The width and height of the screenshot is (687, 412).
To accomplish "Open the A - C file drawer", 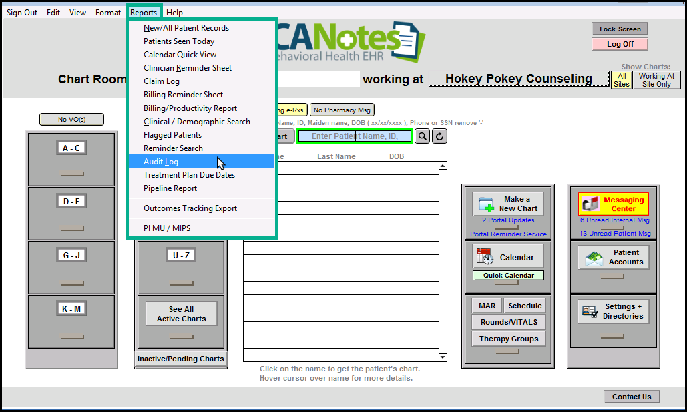I will pos(71,148).
